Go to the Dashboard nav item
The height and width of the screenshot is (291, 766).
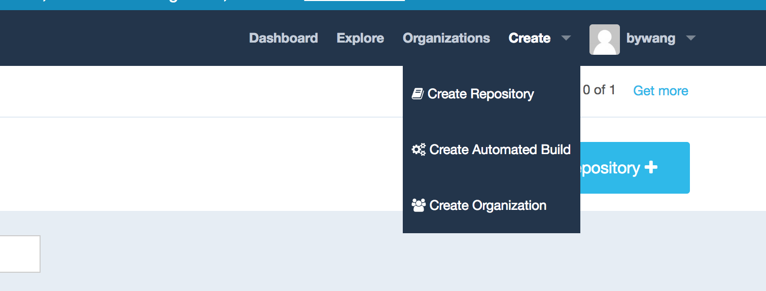coord(284,38)
